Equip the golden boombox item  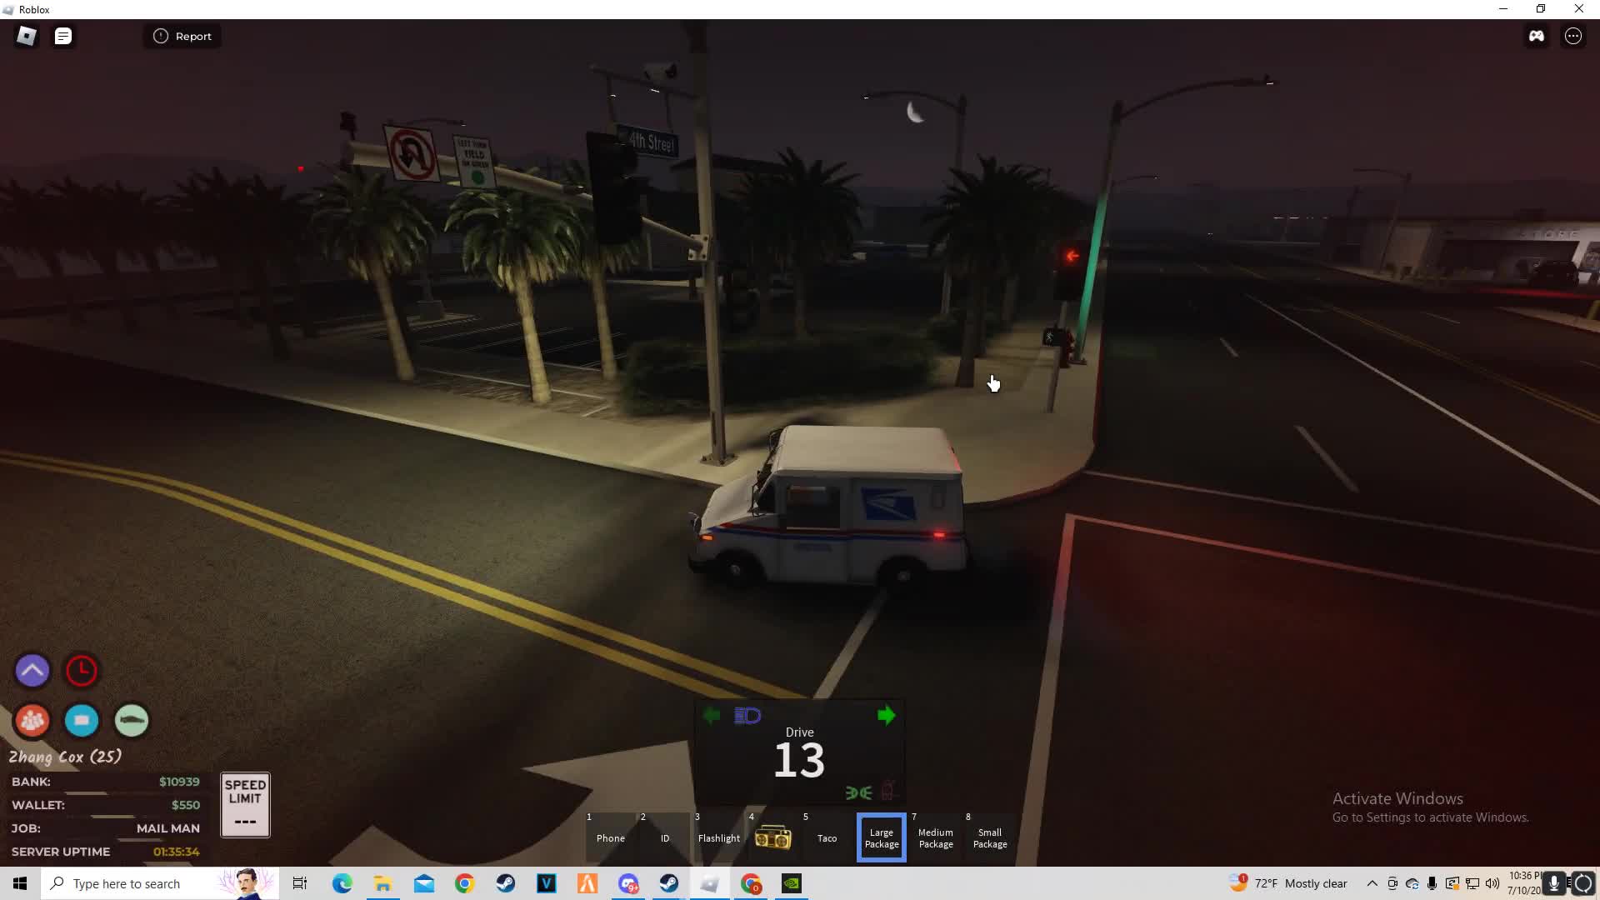coord(772,837)
